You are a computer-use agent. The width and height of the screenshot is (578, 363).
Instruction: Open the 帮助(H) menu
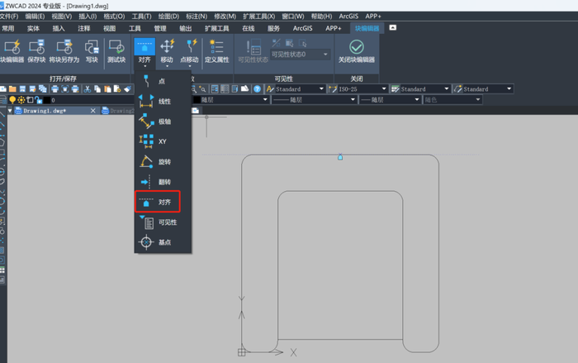[321, 17]
